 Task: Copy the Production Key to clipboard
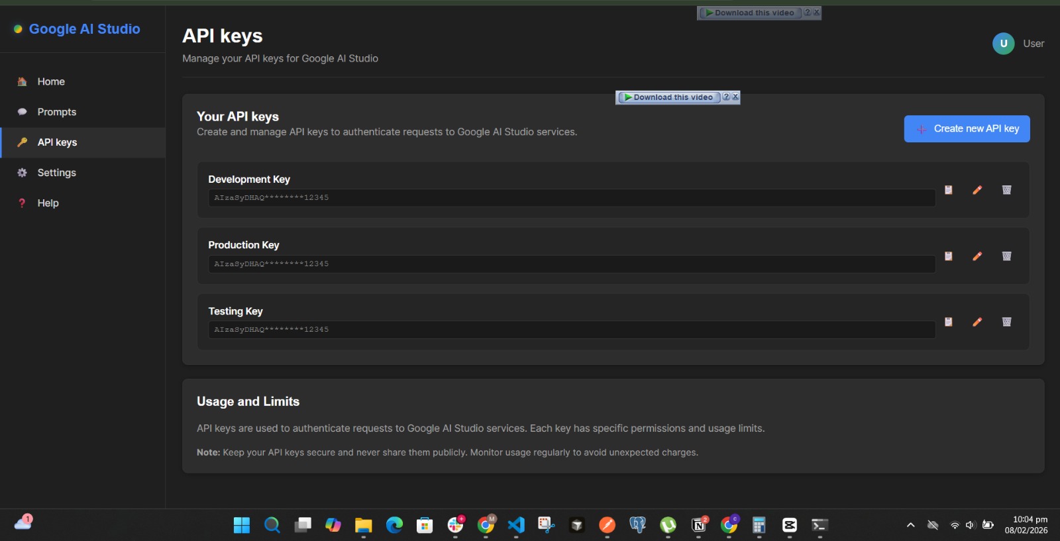948,256
